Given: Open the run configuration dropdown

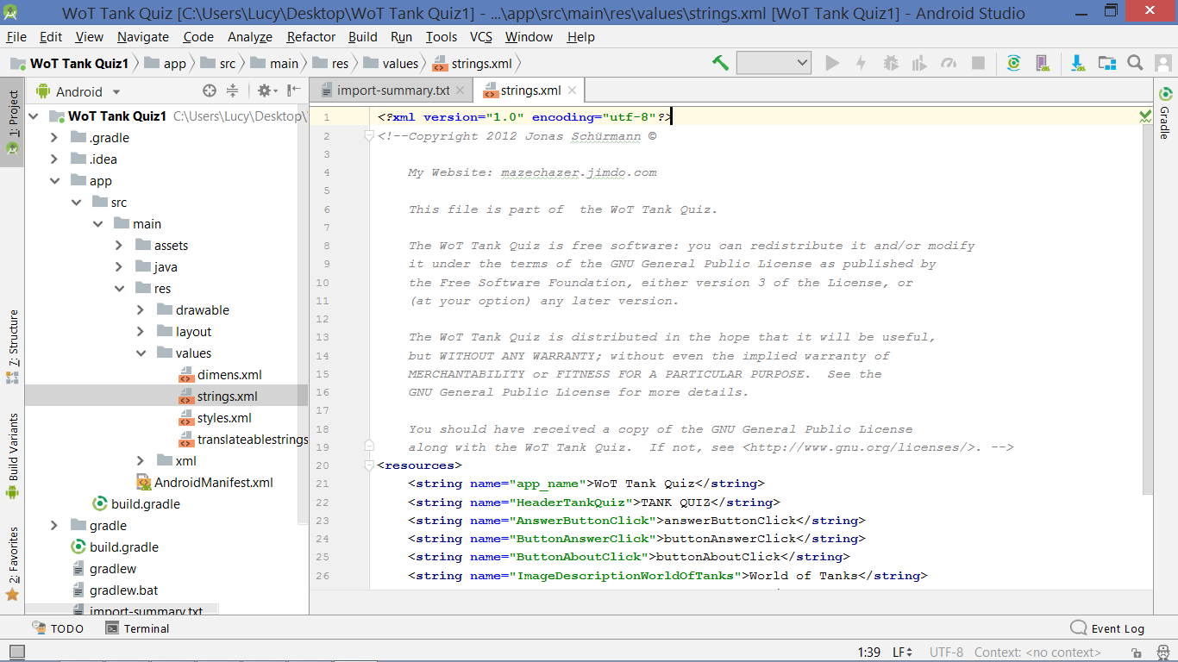Looking at the screenshot, I should (774, 63).
